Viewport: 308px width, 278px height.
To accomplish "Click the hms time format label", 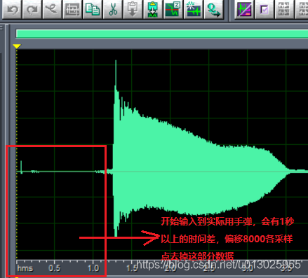I will 25,268.
